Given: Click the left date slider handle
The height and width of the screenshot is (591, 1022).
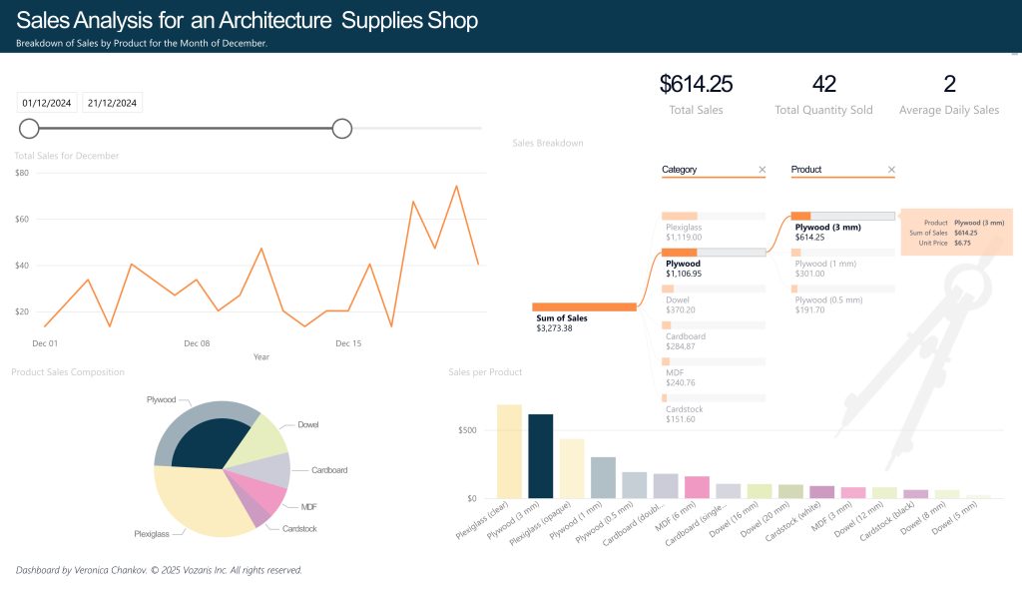Looking at the screenshot, I should point(30,128).
